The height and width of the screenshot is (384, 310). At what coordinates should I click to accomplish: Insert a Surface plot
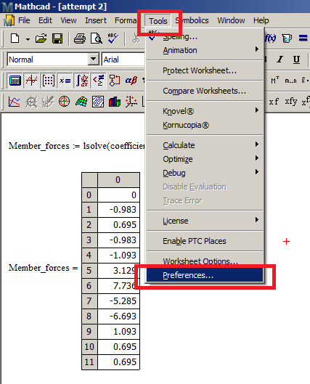[81, 102]
